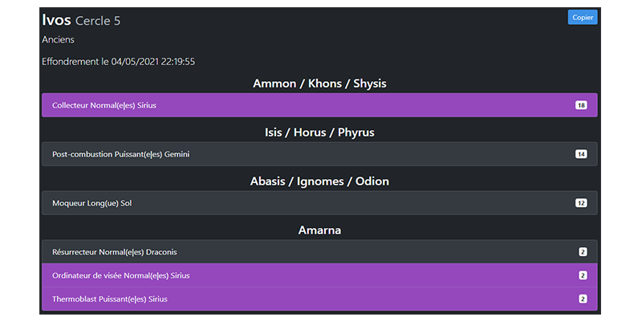The width and height of the screenshot is (642, 321).
Task: Click the 14 count badge
Action: point(581,154)
